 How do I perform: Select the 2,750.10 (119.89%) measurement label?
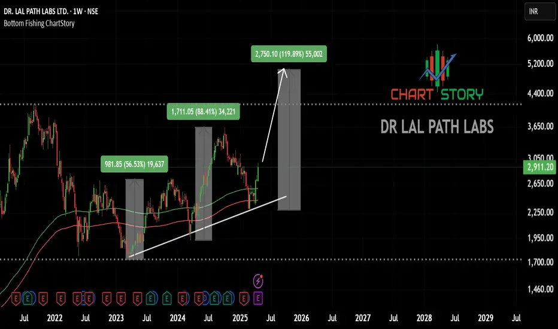point(289,54)
